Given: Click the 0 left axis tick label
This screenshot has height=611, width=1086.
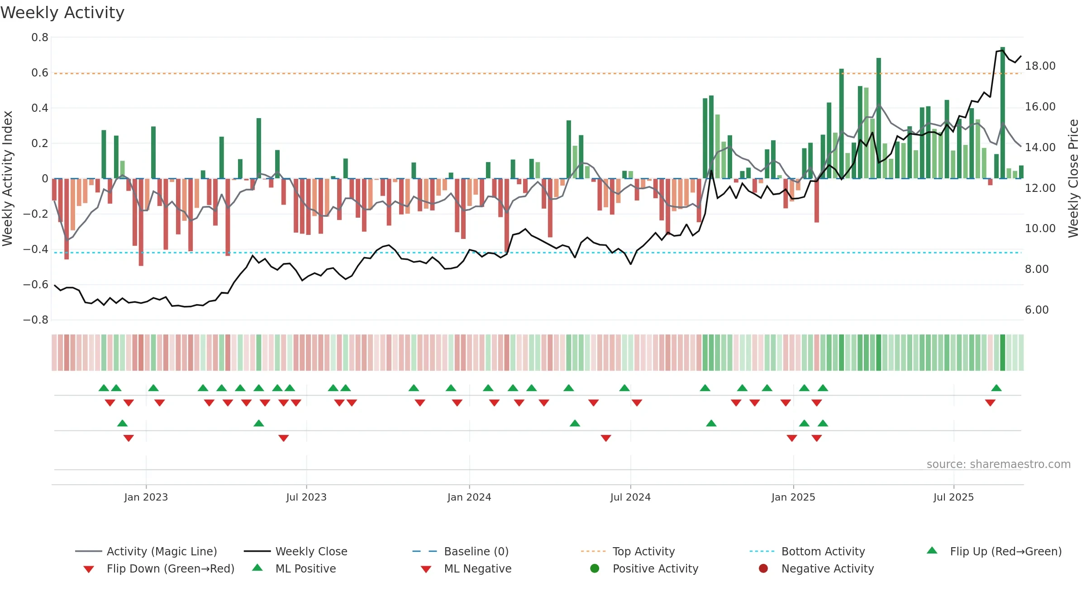Looking at the screenshot, I should tap(45, 179).
